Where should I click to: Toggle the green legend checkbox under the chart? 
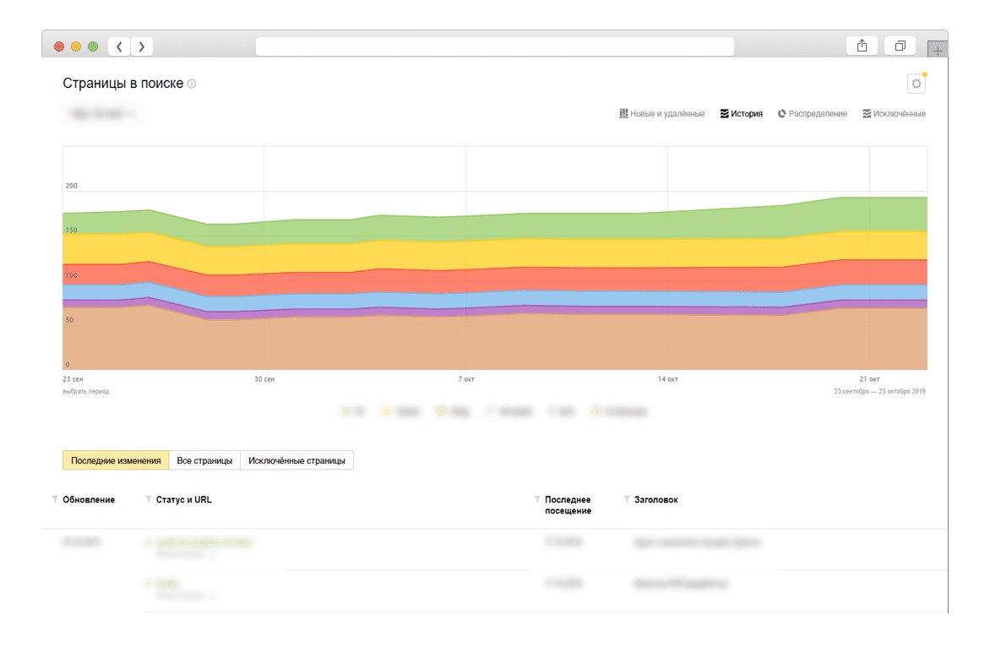click(345, 412)
